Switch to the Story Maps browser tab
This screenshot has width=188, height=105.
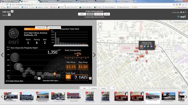coord(10,1)
